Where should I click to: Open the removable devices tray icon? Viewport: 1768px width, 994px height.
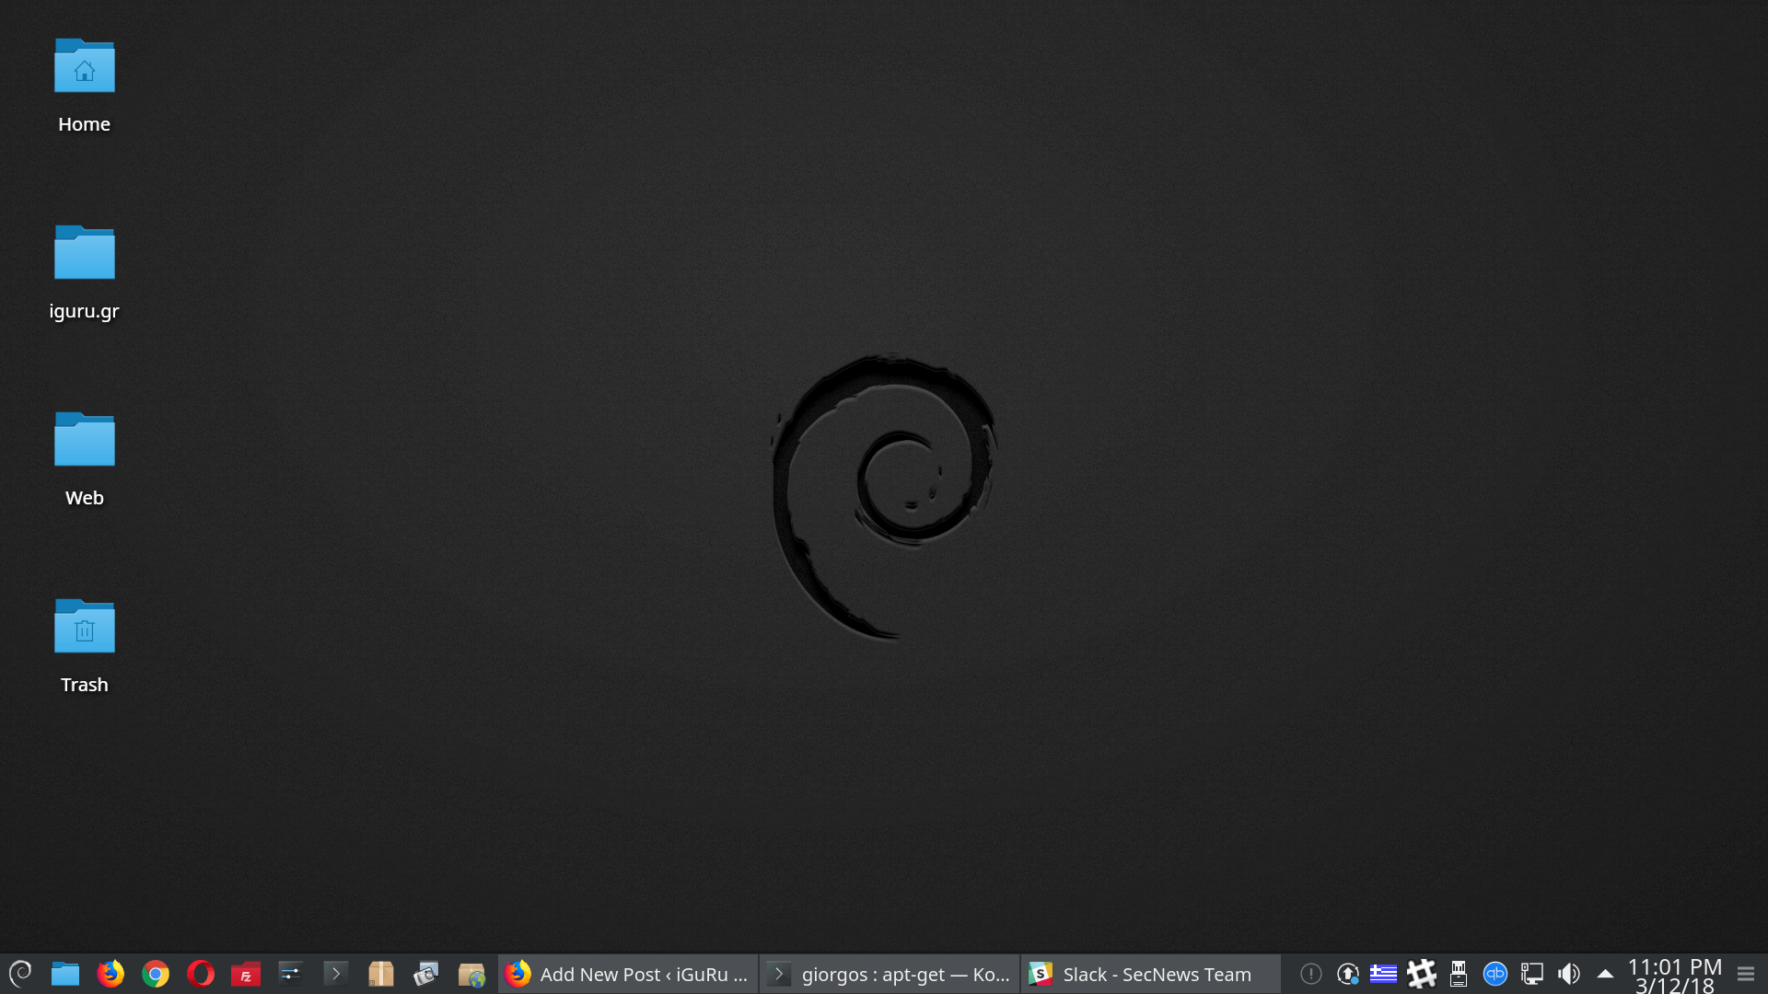pyautogui.click(x=1459, y=974)
